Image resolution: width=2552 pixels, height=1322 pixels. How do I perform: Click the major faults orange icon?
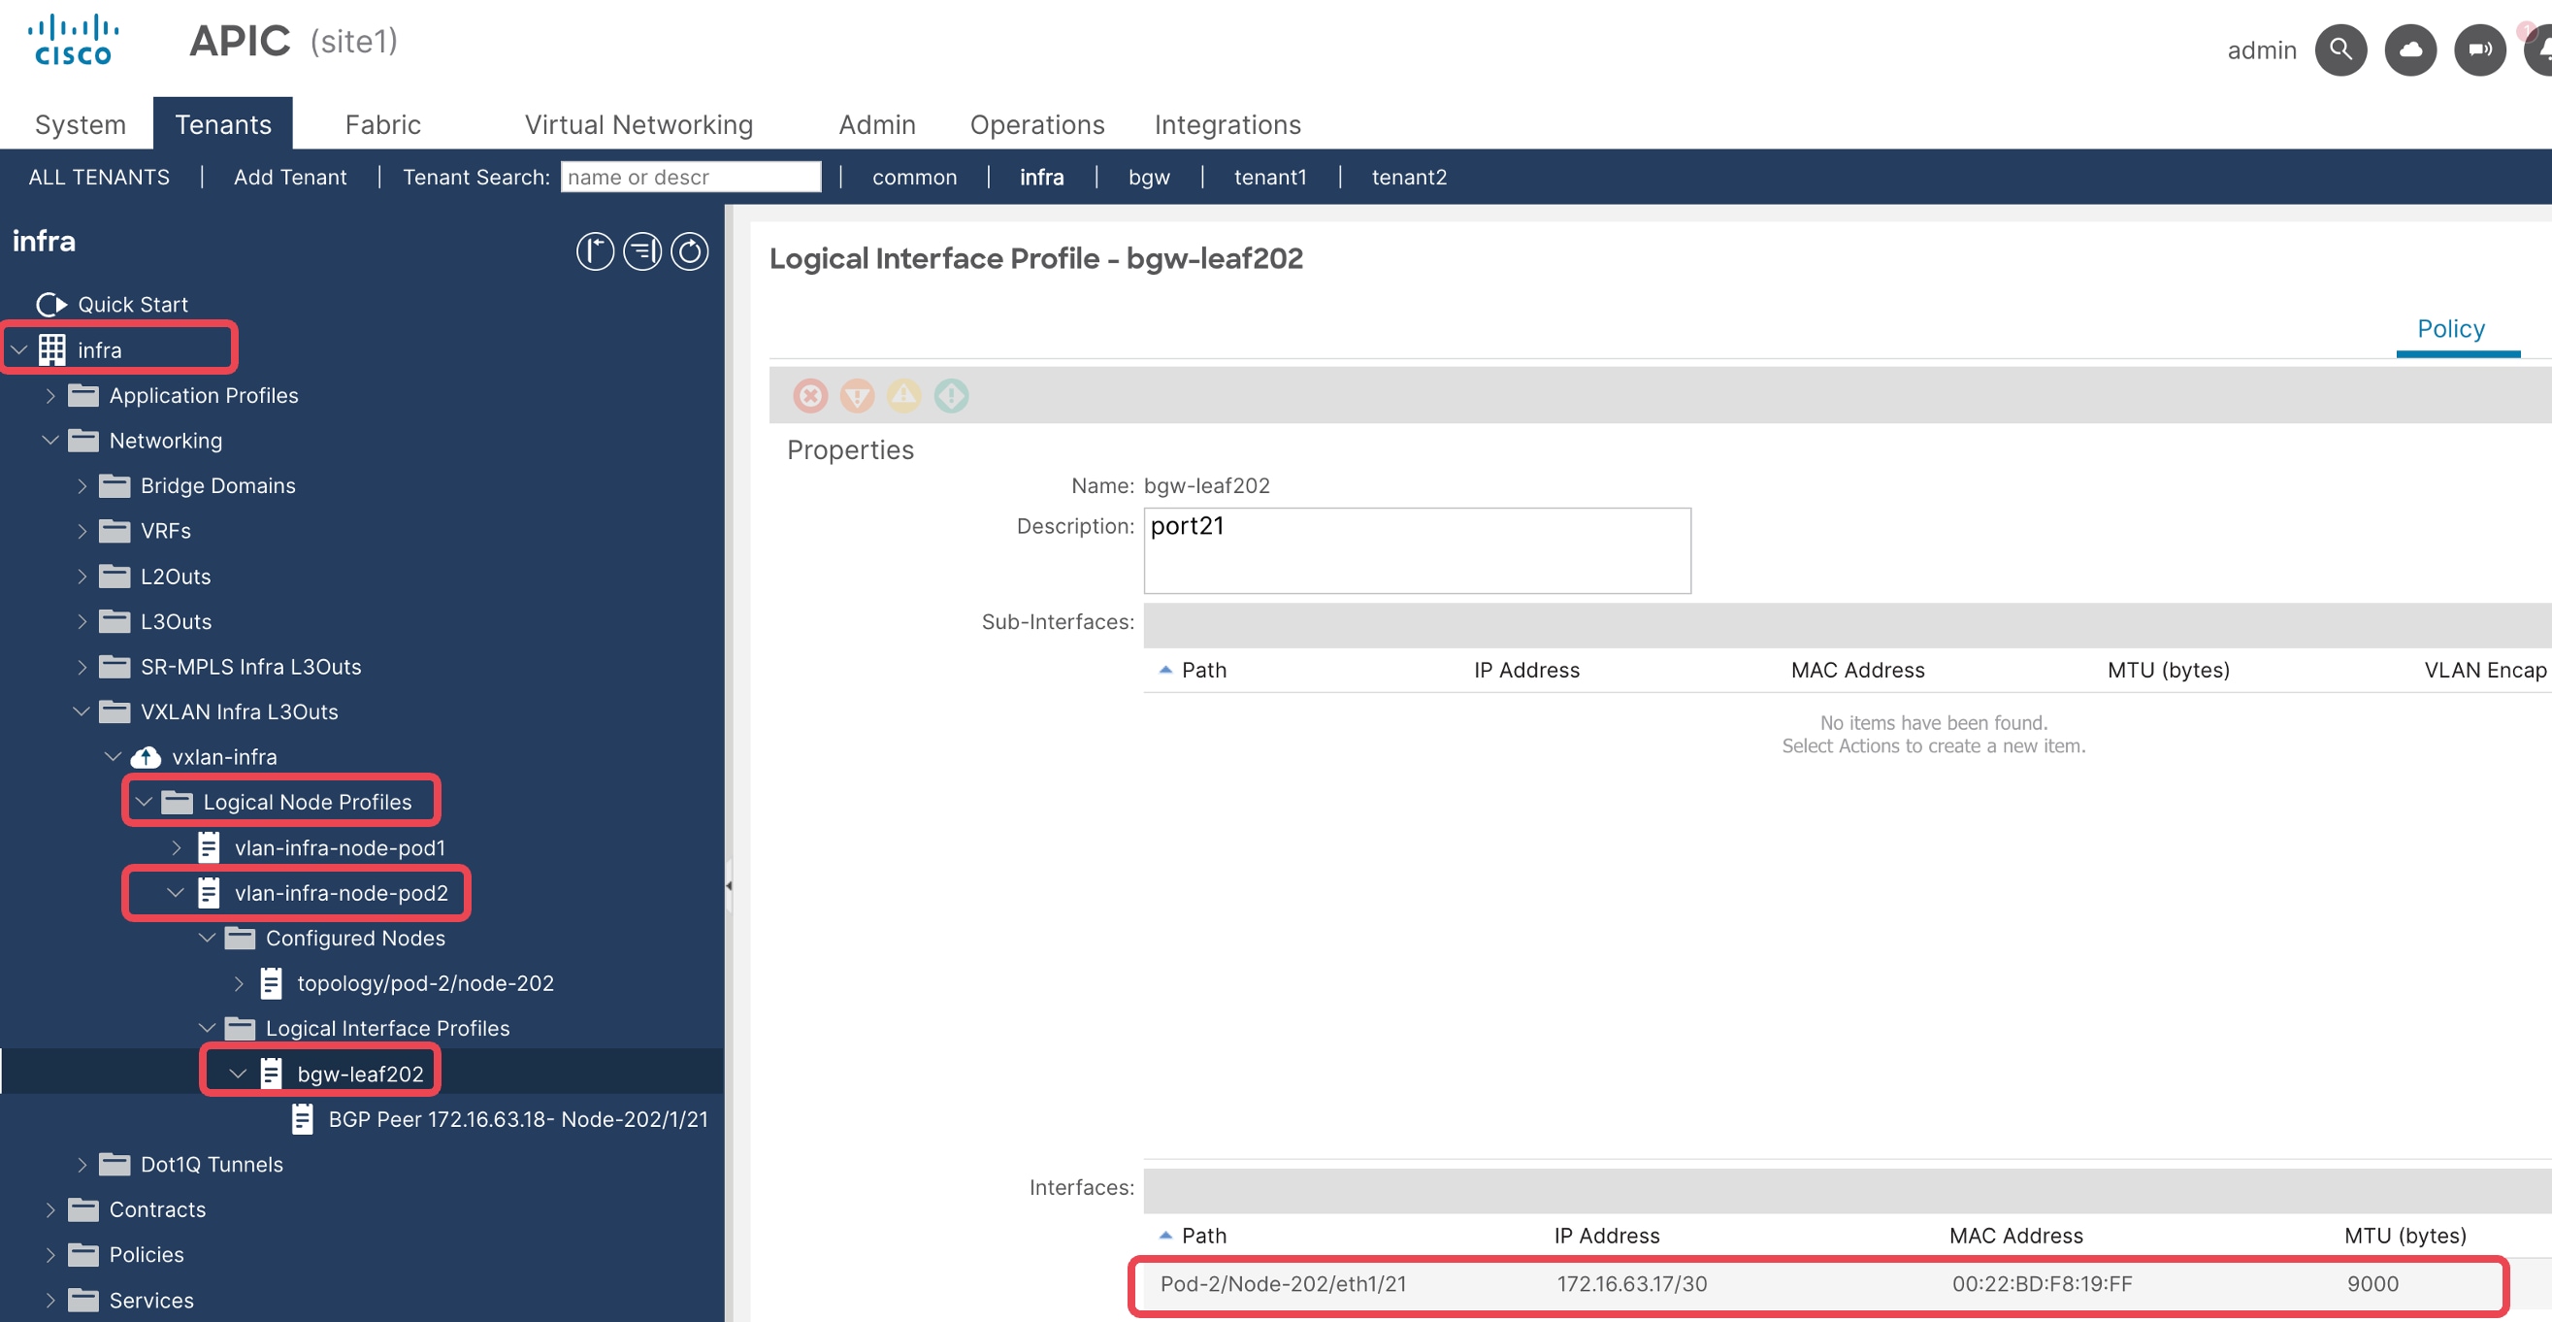857,395
